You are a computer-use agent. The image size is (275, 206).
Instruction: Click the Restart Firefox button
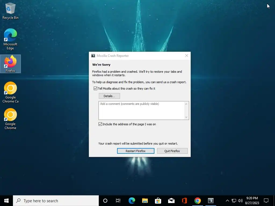136,151
